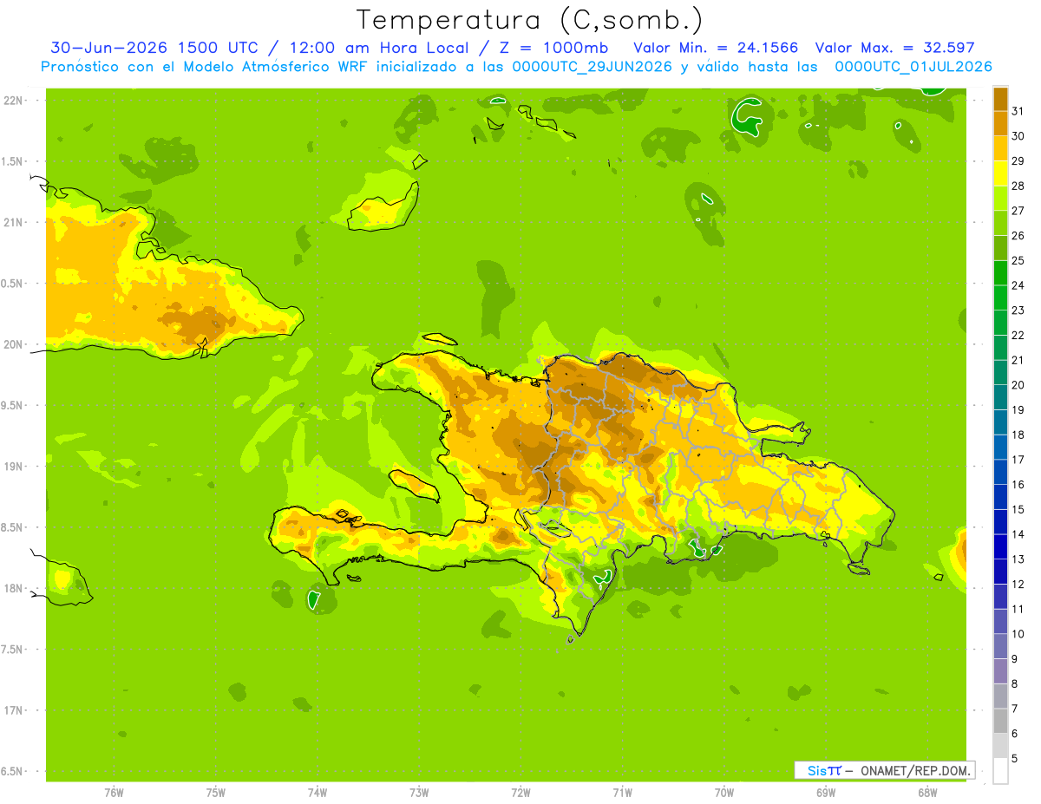This screenshot has width=1041, height=804.
Task: Click the '23' color scale value
Action: [x=1018, y=310]
